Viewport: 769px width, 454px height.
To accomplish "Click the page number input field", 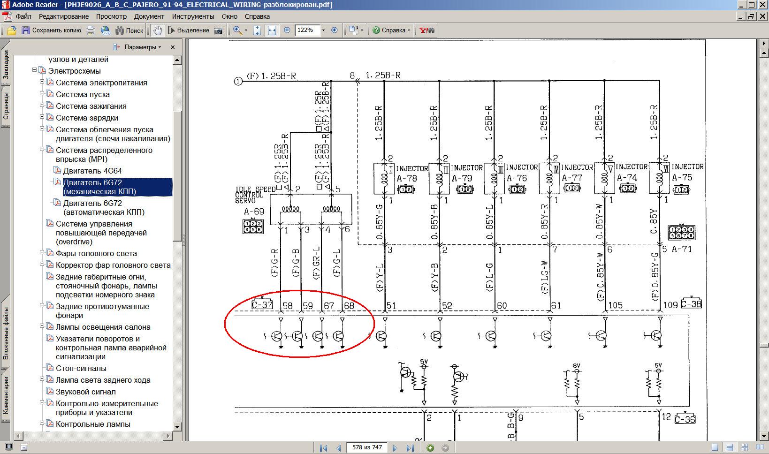I will tap(366, 447).
